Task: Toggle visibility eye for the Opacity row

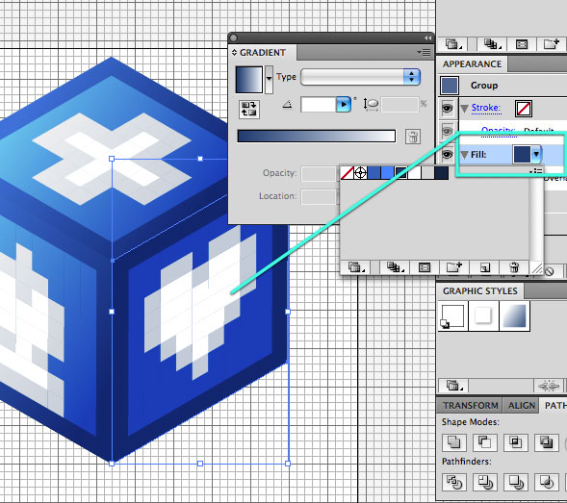Action: (448, 131)
